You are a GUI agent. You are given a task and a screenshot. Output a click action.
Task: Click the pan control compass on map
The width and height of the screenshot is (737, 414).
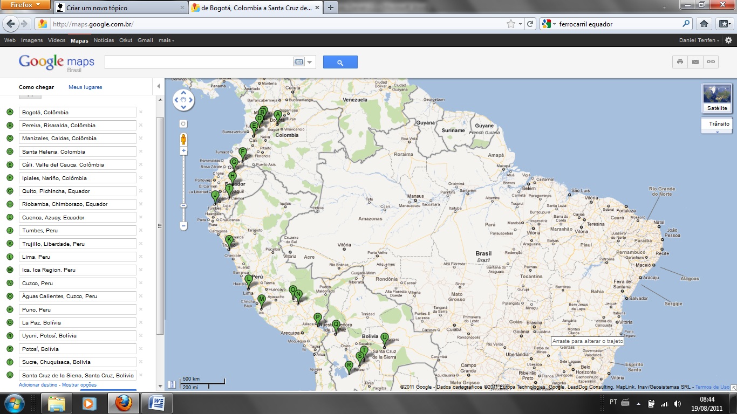(x=183, y=100)
